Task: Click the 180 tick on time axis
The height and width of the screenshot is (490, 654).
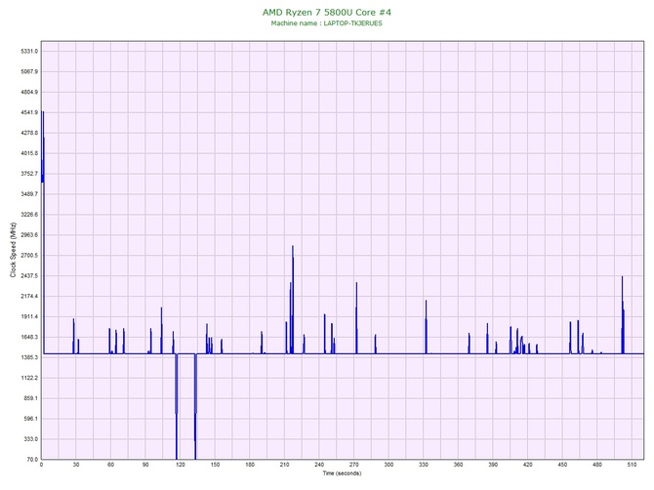Action: coord(250,465)
